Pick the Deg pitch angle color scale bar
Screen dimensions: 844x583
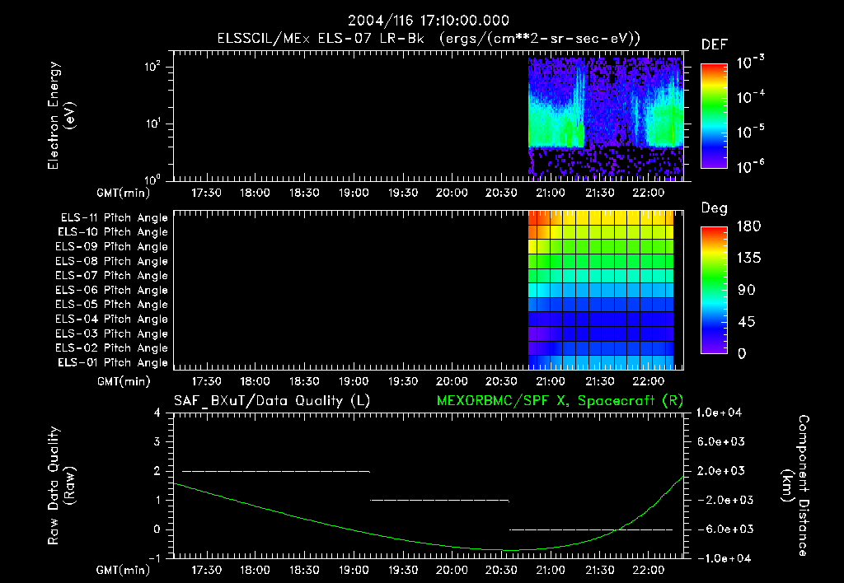click(x=714, y=291)
